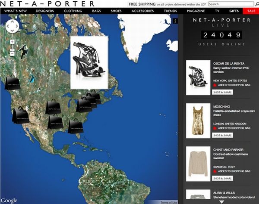The height and width of the screenshot is (204, 259).
Task: Click Shop & Share for Moschino dress
Action: click(222, 135)
